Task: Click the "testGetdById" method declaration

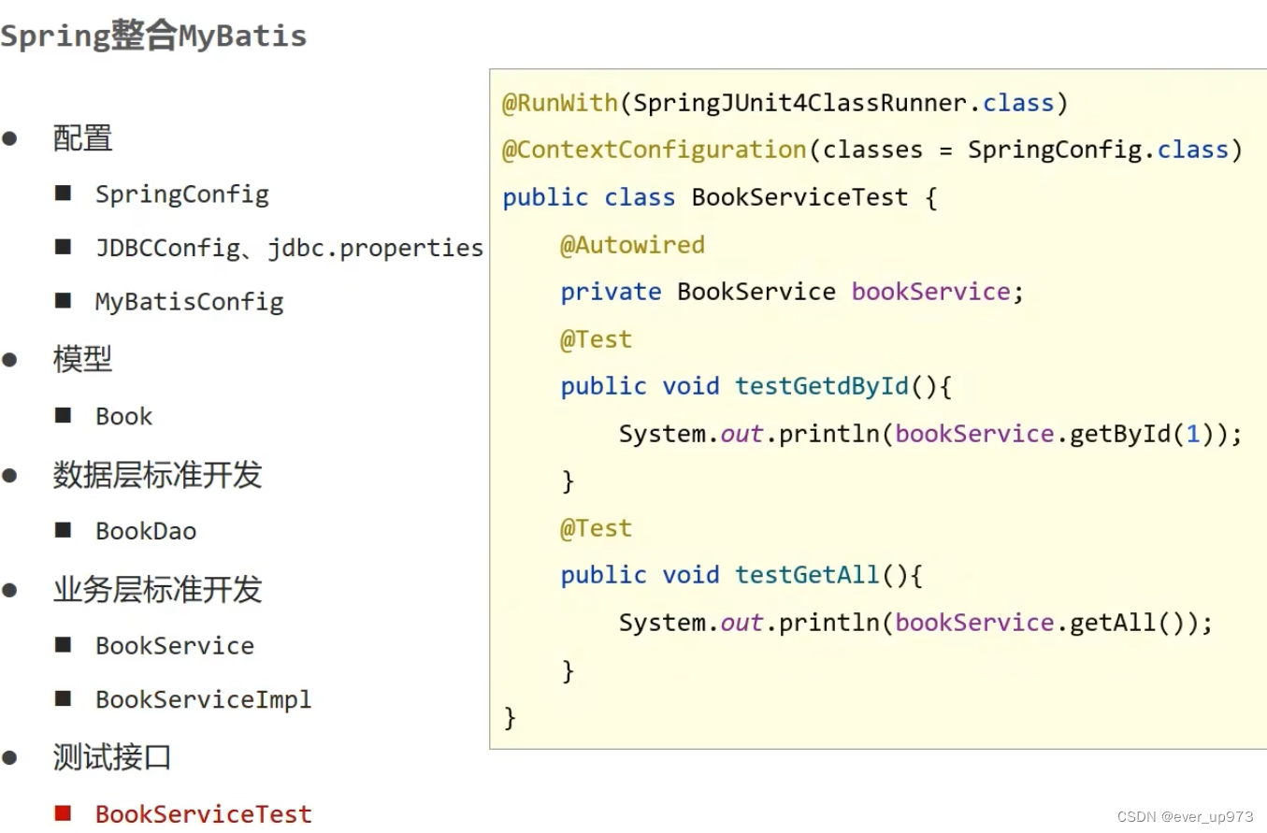Action: click(756, 386)
